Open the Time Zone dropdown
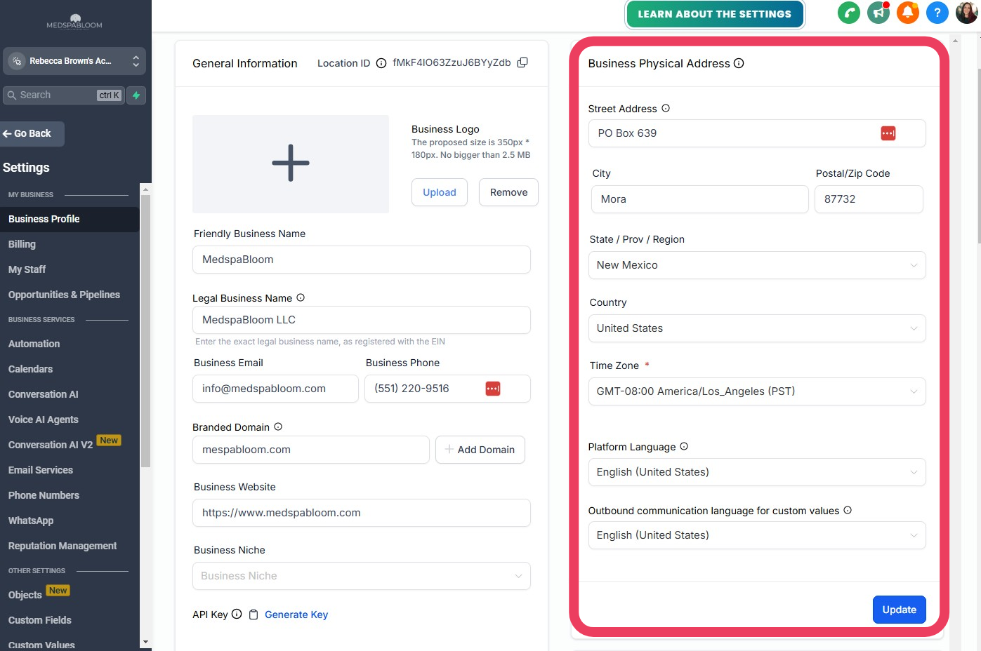The width and height of the screenshot is (981, 651). pyautogui.click(x=757, y=391)
